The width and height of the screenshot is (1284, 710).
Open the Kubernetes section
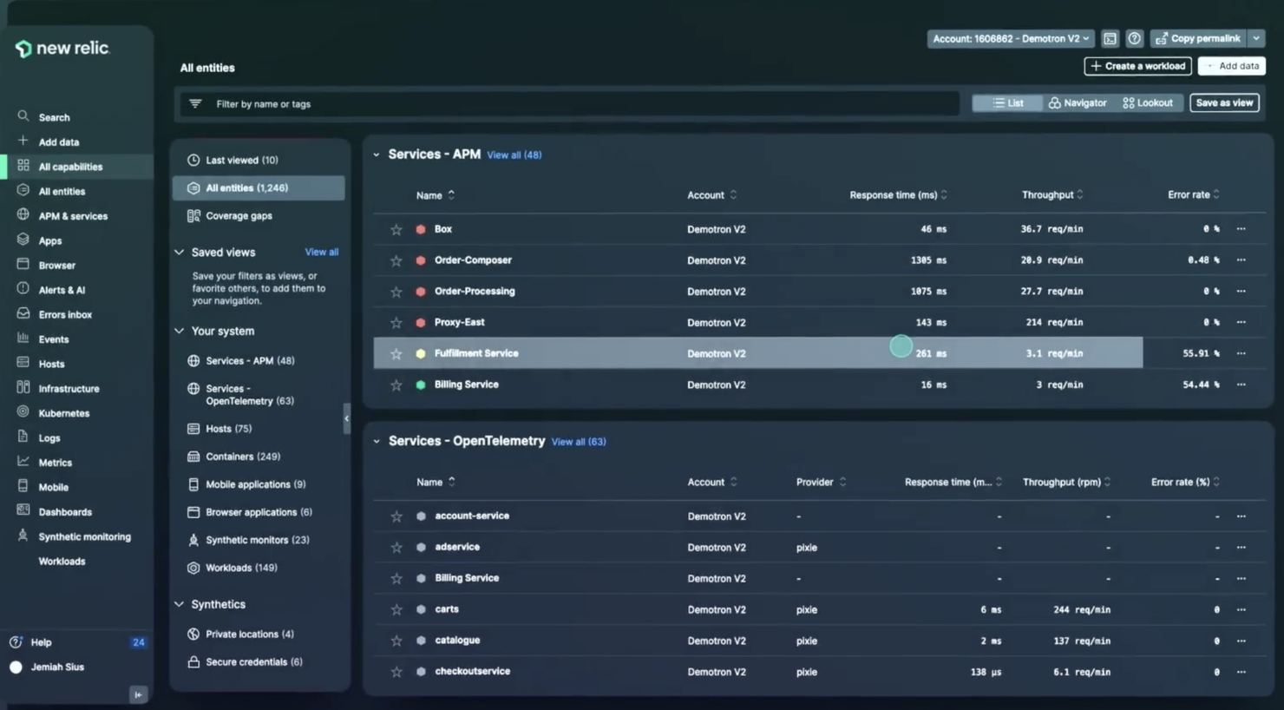(x=63, y=413)
